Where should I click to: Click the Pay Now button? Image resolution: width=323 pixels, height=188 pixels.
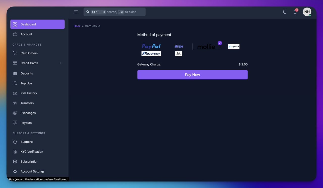point(192,75)
